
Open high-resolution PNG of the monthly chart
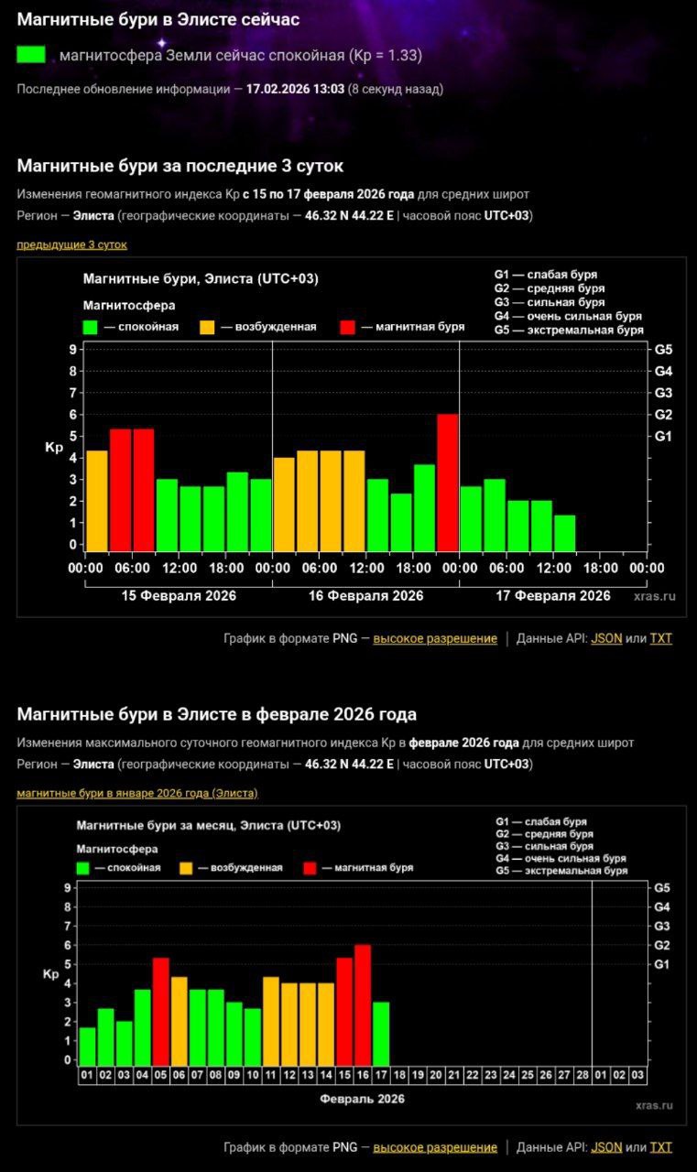tap(435, 1147)
